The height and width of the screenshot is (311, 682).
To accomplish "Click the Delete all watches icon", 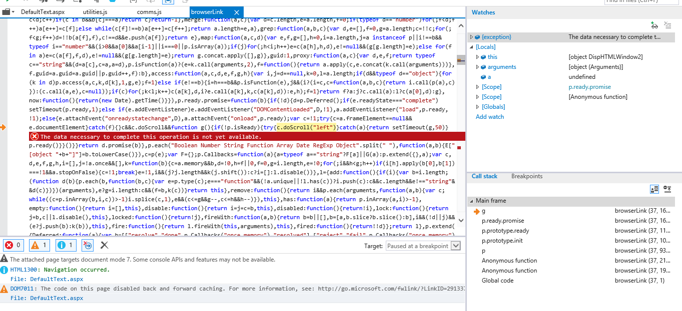I will click(x=667, y=25).
